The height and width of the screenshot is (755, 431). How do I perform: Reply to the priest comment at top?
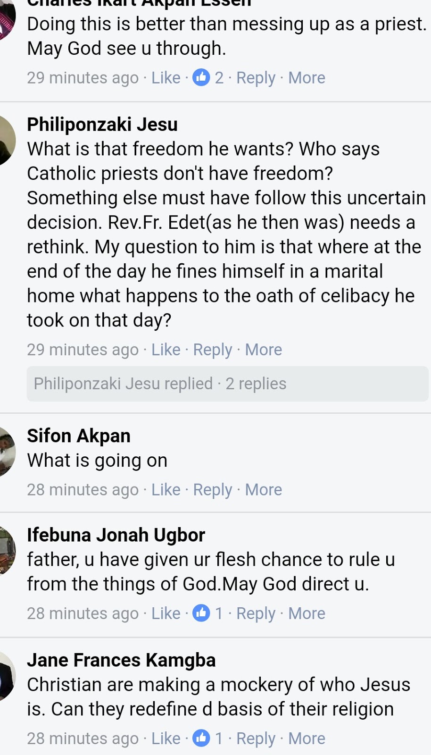[x=256, y=78]
